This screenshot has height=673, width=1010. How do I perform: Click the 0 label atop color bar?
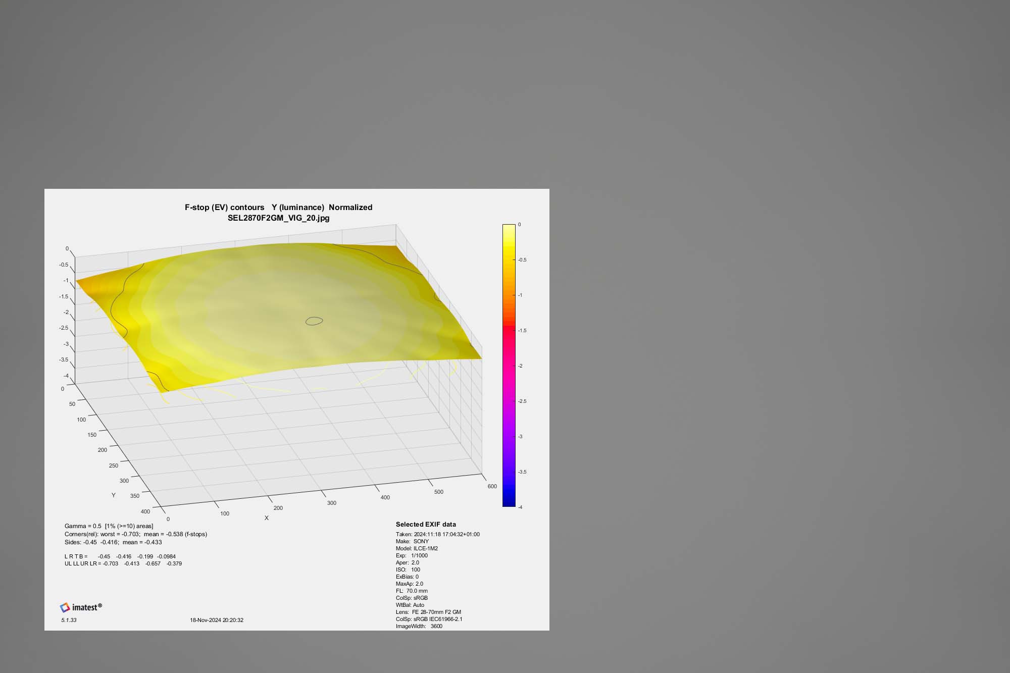[519, 225]
